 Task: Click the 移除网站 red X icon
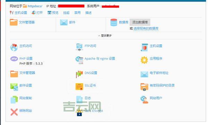tap(14, 112)
